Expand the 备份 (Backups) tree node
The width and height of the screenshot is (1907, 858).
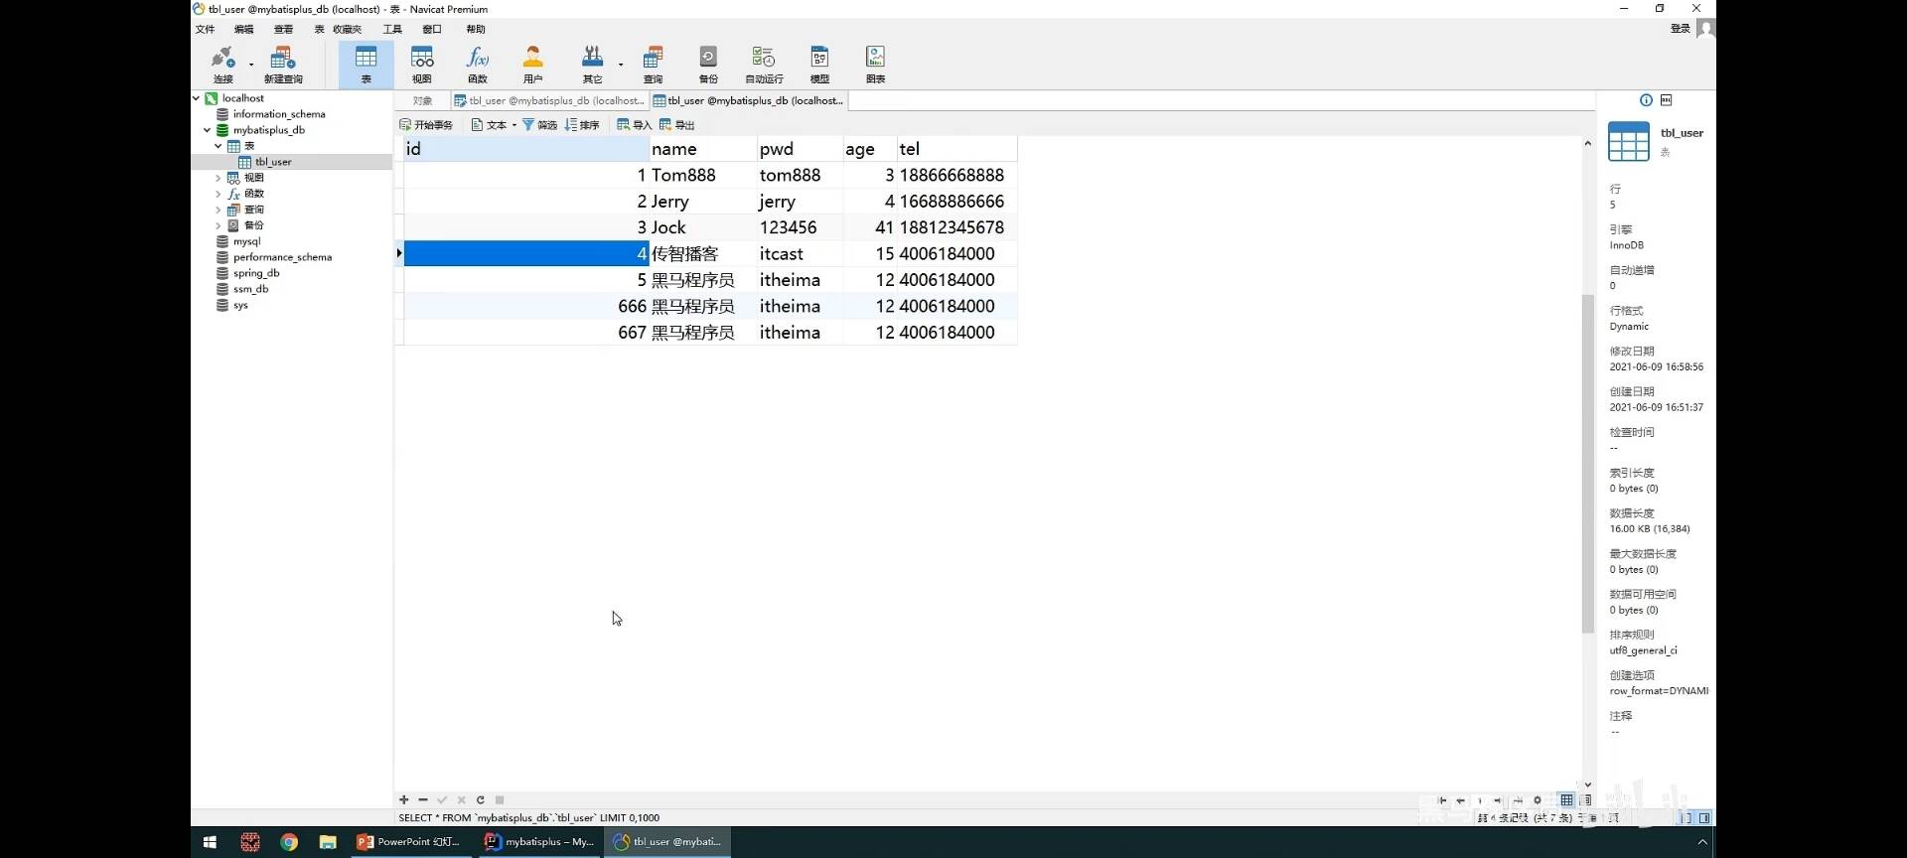[x=218, y=225]
